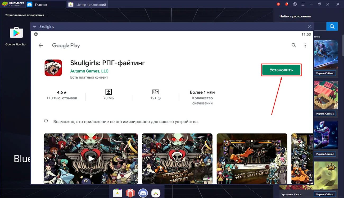Play the Skullgirls trailer video thumbnail
The image size is (344, 198).
(91, 158)
